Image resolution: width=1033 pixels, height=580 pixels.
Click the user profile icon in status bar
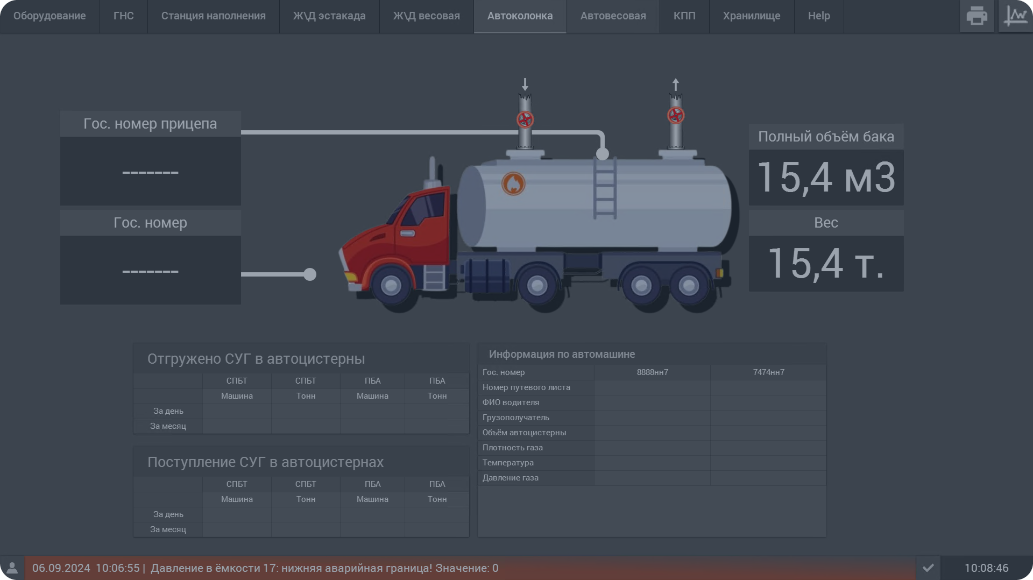pyautogui.click(x=12, y=568)
